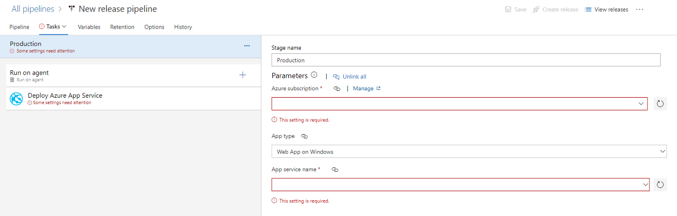Open the Manage subscription link
This screenshot has width=677, height=216.
tap(363, 88)
